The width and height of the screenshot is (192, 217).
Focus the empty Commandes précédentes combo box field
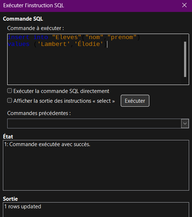[x=94, y=123]
